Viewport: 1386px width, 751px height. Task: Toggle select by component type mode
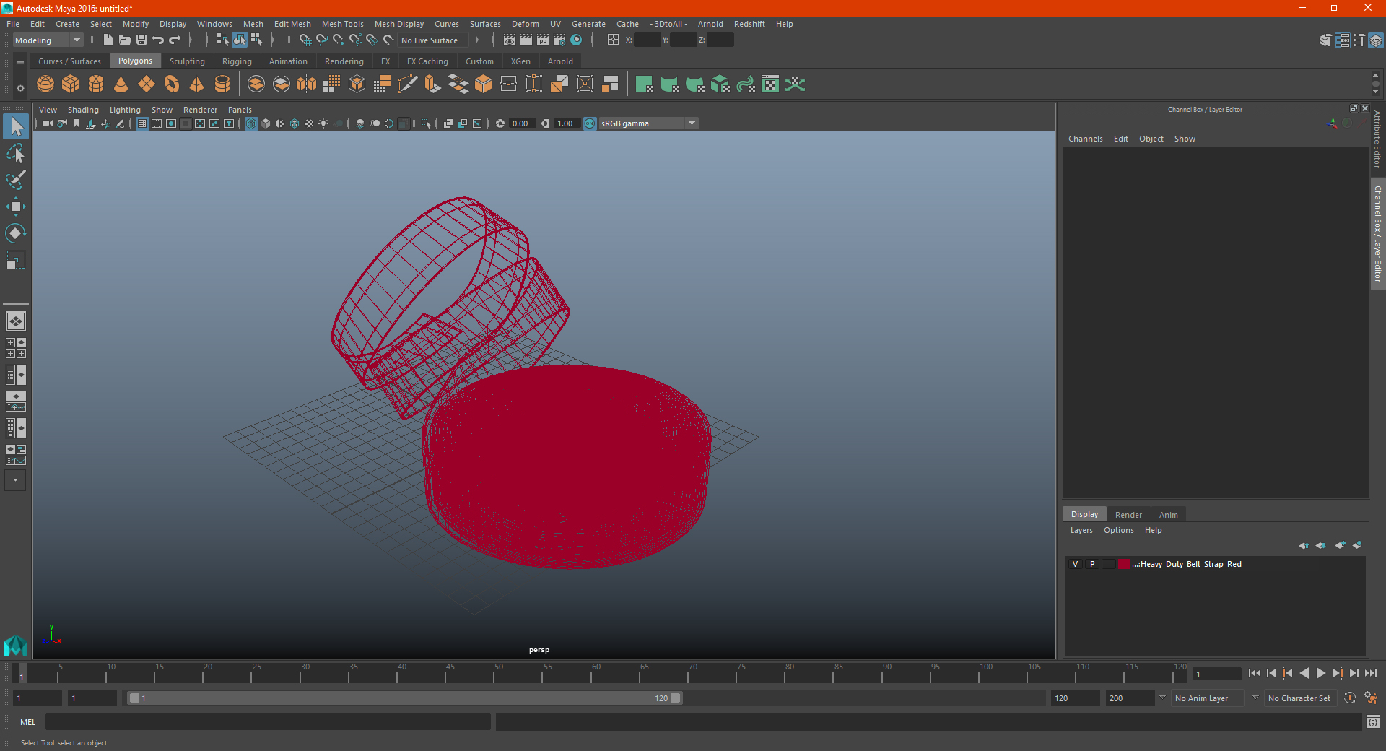click(256, 40)
